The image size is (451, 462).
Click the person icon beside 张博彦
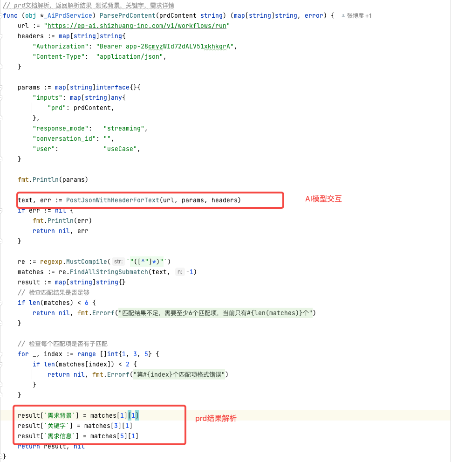tap(343, 16)
